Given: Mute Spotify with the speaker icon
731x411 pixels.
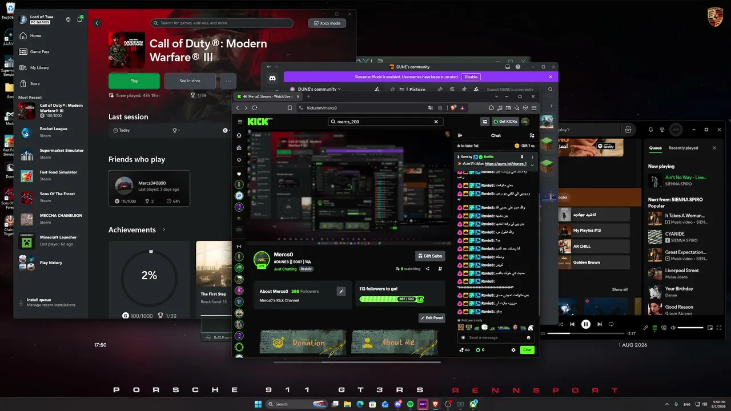Looking at the screenshot, I should point(673,328).
